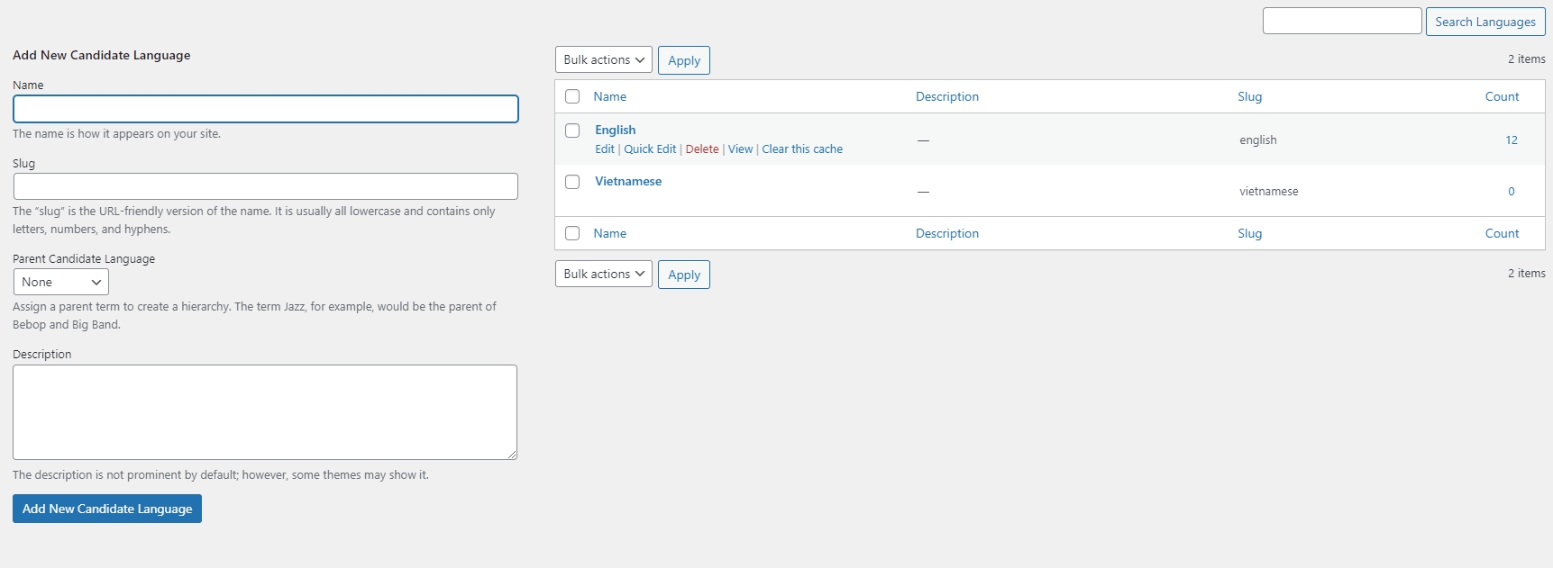Click into the Slug text field
This screenshot has width=1553, height=568.
tap(266, 186)
